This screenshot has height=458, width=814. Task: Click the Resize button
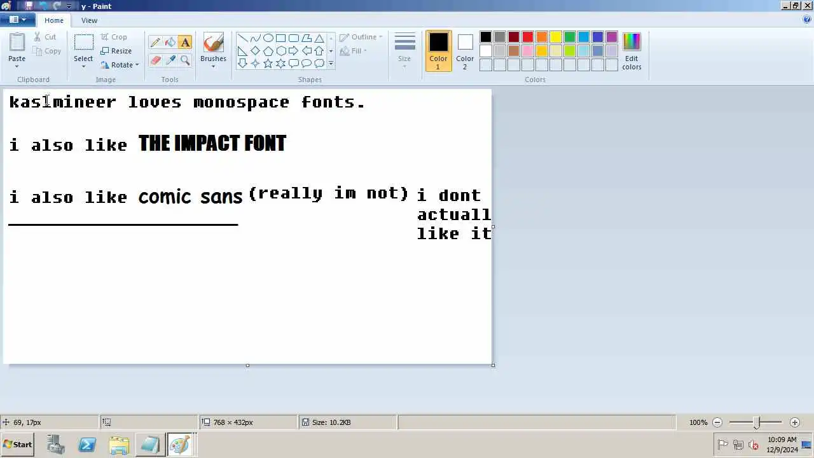point(116,51)
